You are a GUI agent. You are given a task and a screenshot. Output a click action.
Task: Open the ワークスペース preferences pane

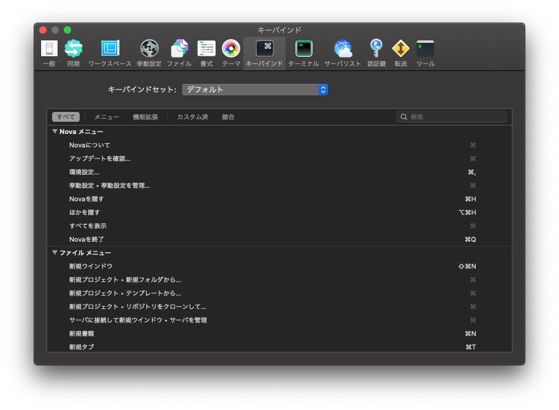pos(110,53)
